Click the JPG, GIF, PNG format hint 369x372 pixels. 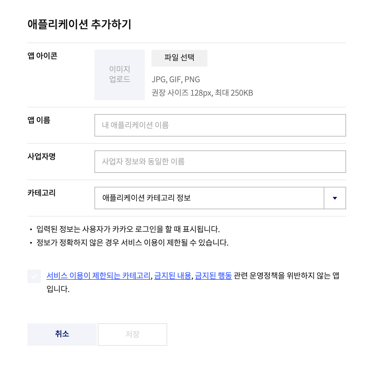coord(176,79)
